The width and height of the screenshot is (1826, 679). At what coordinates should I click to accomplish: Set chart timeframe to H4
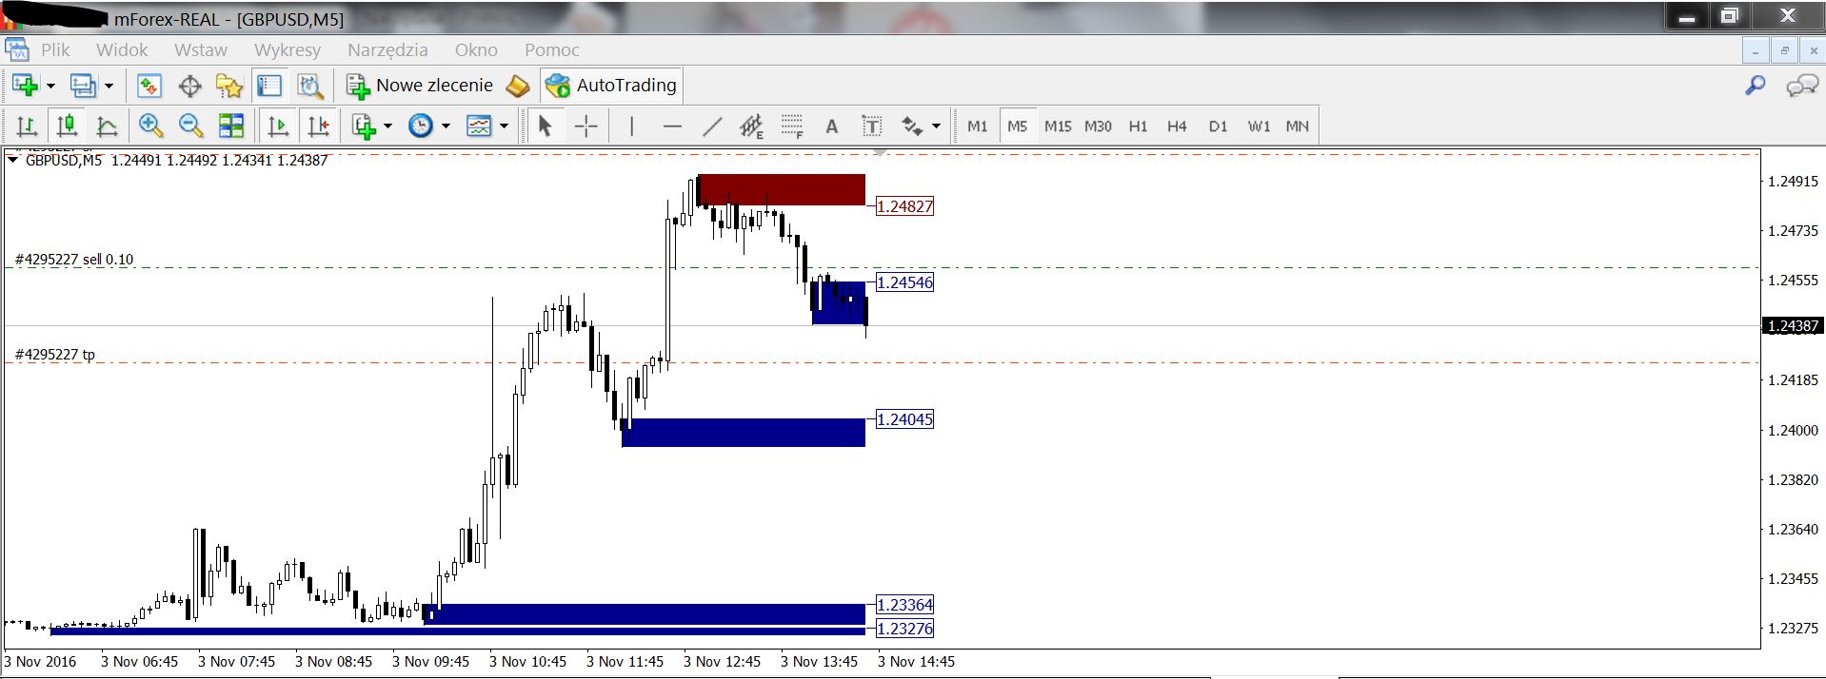1178,126
